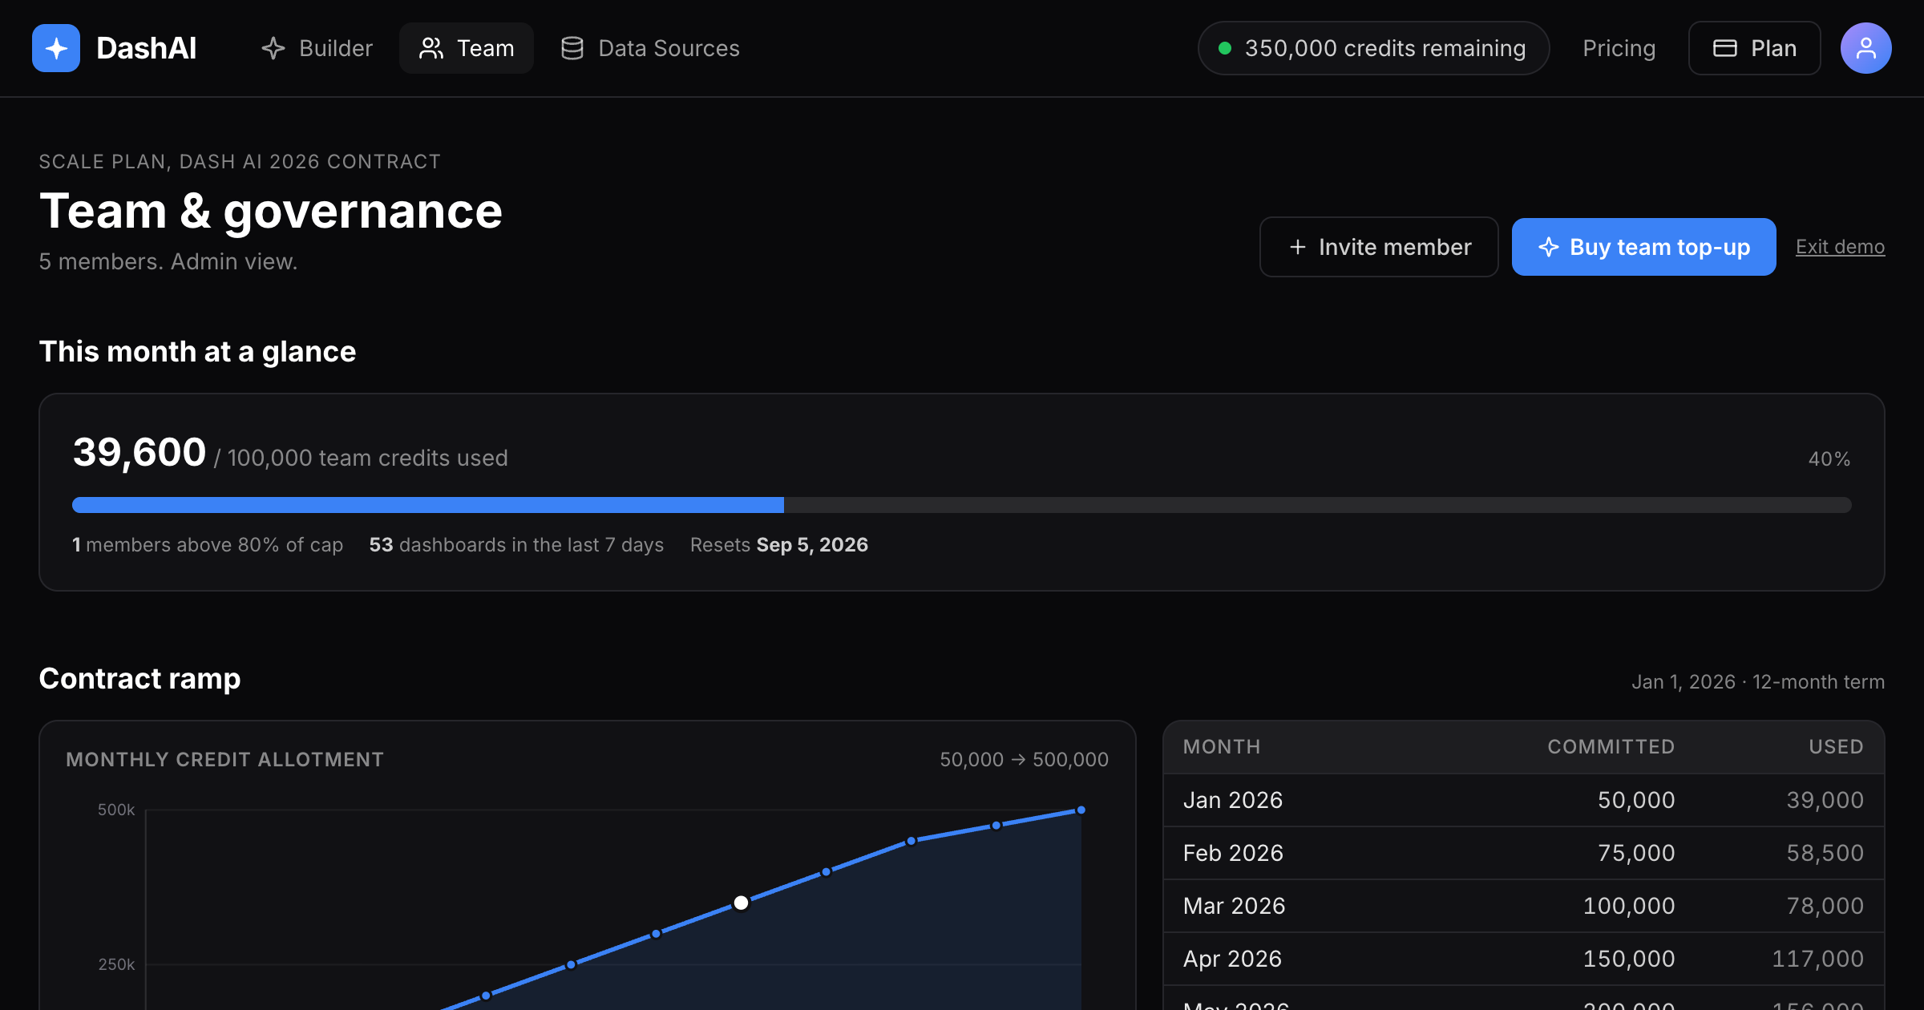Click the Contract ramp heading
Screen dimensions: 1924x1010
pyautogui.click(x=139, y=679)
